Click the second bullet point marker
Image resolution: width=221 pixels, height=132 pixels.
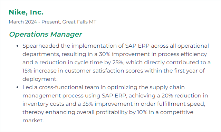coord(18,87)
